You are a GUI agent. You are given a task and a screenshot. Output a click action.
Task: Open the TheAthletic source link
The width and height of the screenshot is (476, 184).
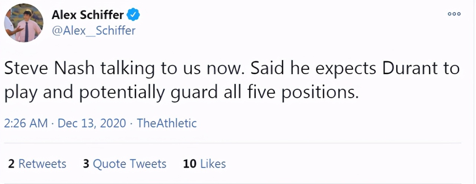point(167,123)
